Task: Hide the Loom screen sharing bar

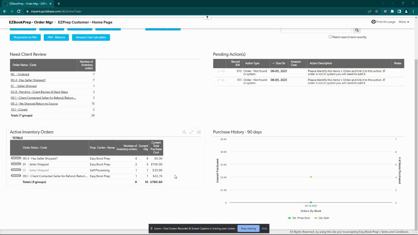Action: 264,228
